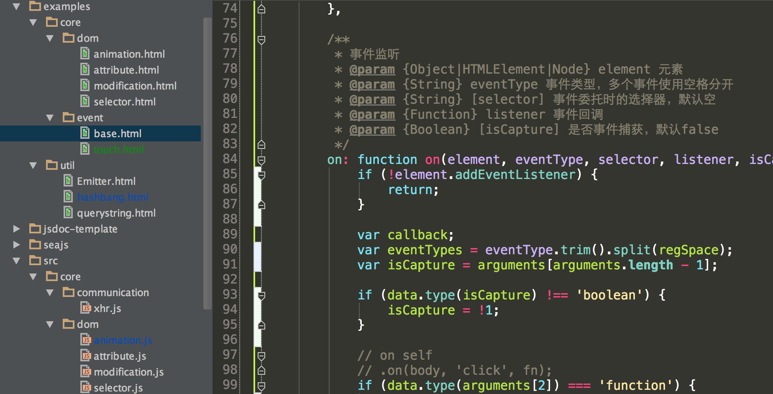Image resolution: width=773 pixels, height=394 pixels.
Task: Open selector.html file
Action: 125,102
